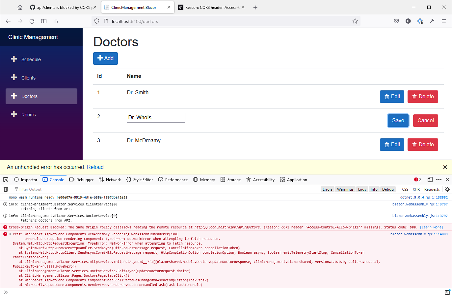
Task: Expand the multiline console editor chevron
Action: tap(6, 292)
